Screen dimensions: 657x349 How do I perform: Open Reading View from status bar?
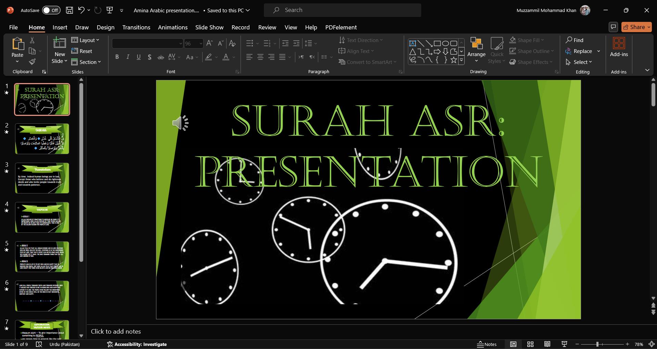click(x=547, y=344)
